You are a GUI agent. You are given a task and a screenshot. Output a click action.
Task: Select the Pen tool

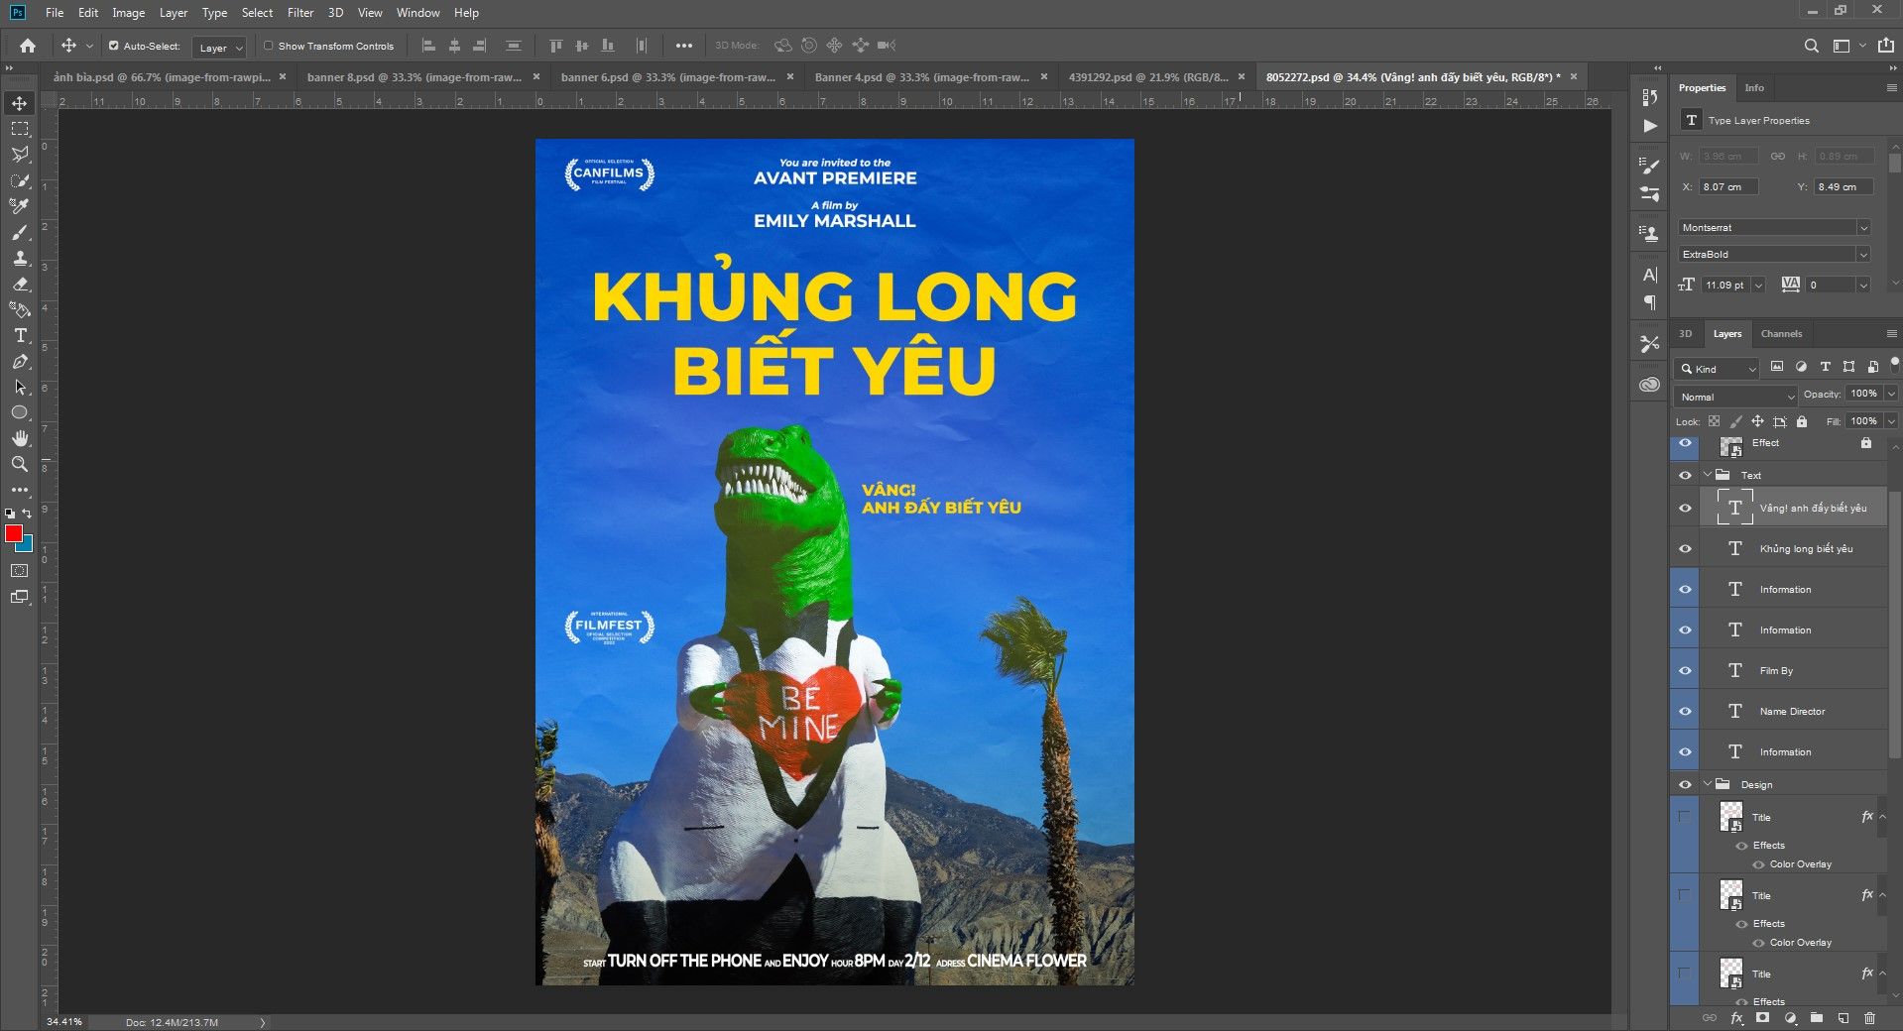[20, 361]
